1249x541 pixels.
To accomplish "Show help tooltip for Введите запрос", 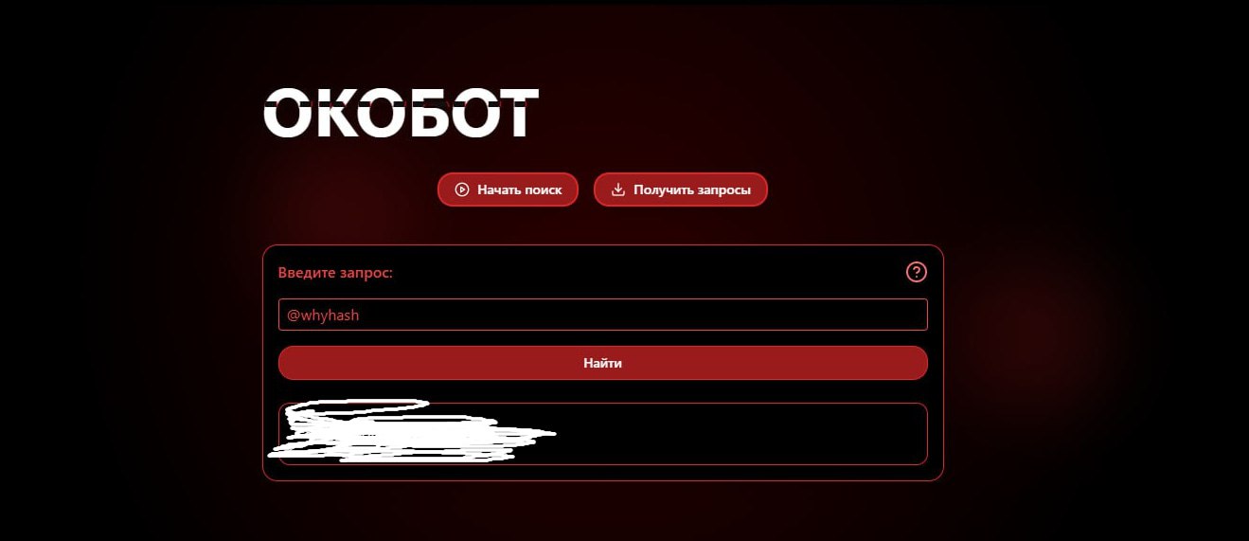I will [917, 272].
